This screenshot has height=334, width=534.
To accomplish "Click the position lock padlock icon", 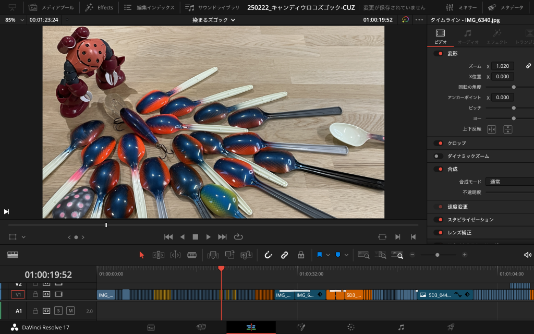I will [301, 255].
